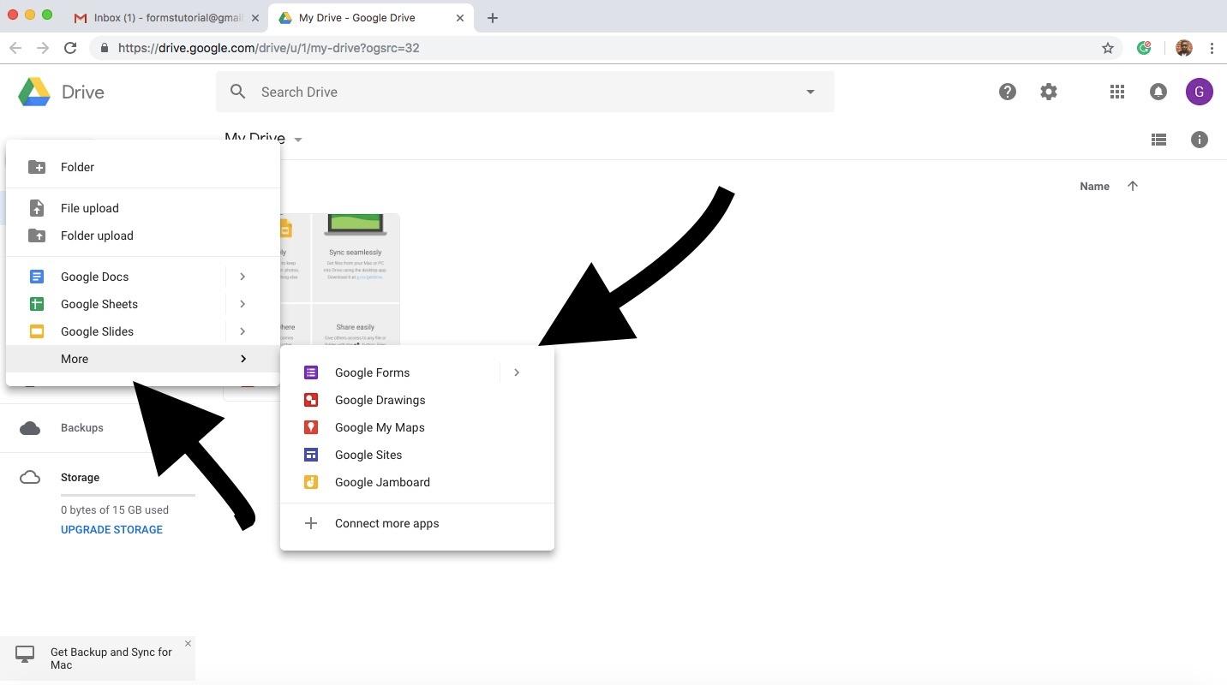1227x685 pixels.
Task: Click the Folder upload icon
Action: click(37, 235)
